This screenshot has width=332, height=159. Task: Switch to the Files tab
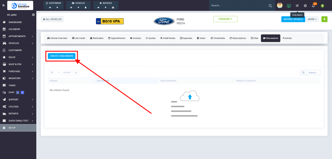click(x=255, y=38)
